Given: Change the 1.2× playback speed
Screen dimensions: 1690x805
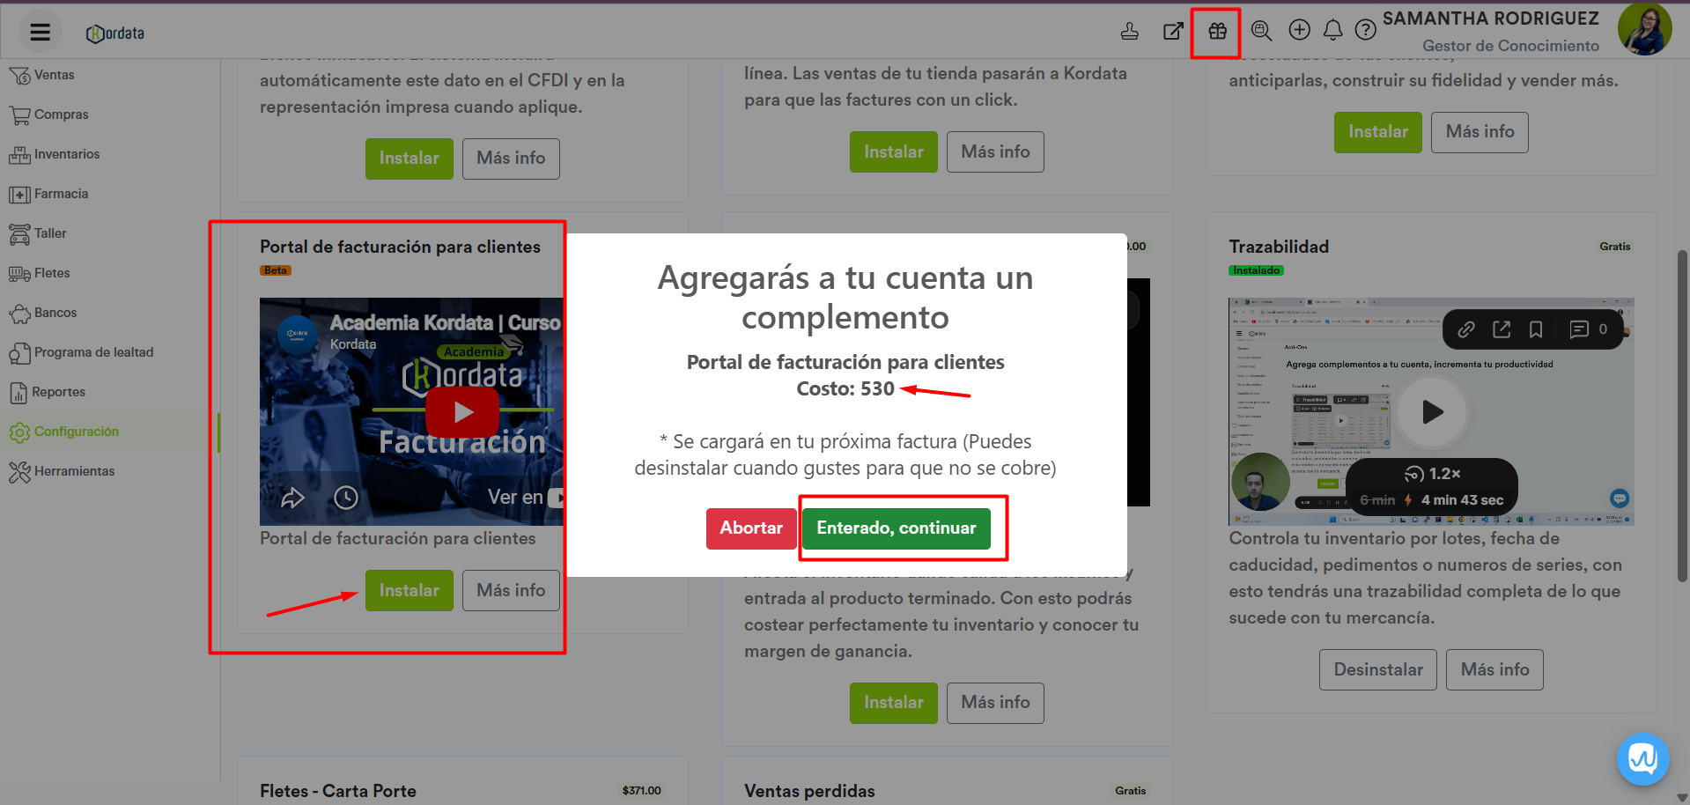Looking at the screenshot, I should coord(1433,474).
